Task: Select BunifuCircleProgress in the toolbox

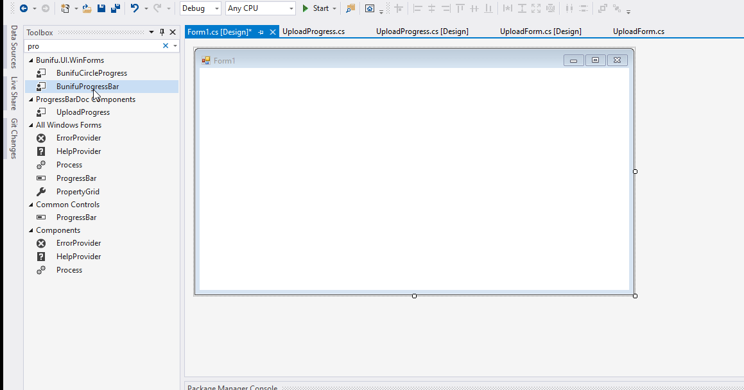Action: point(101,73)
